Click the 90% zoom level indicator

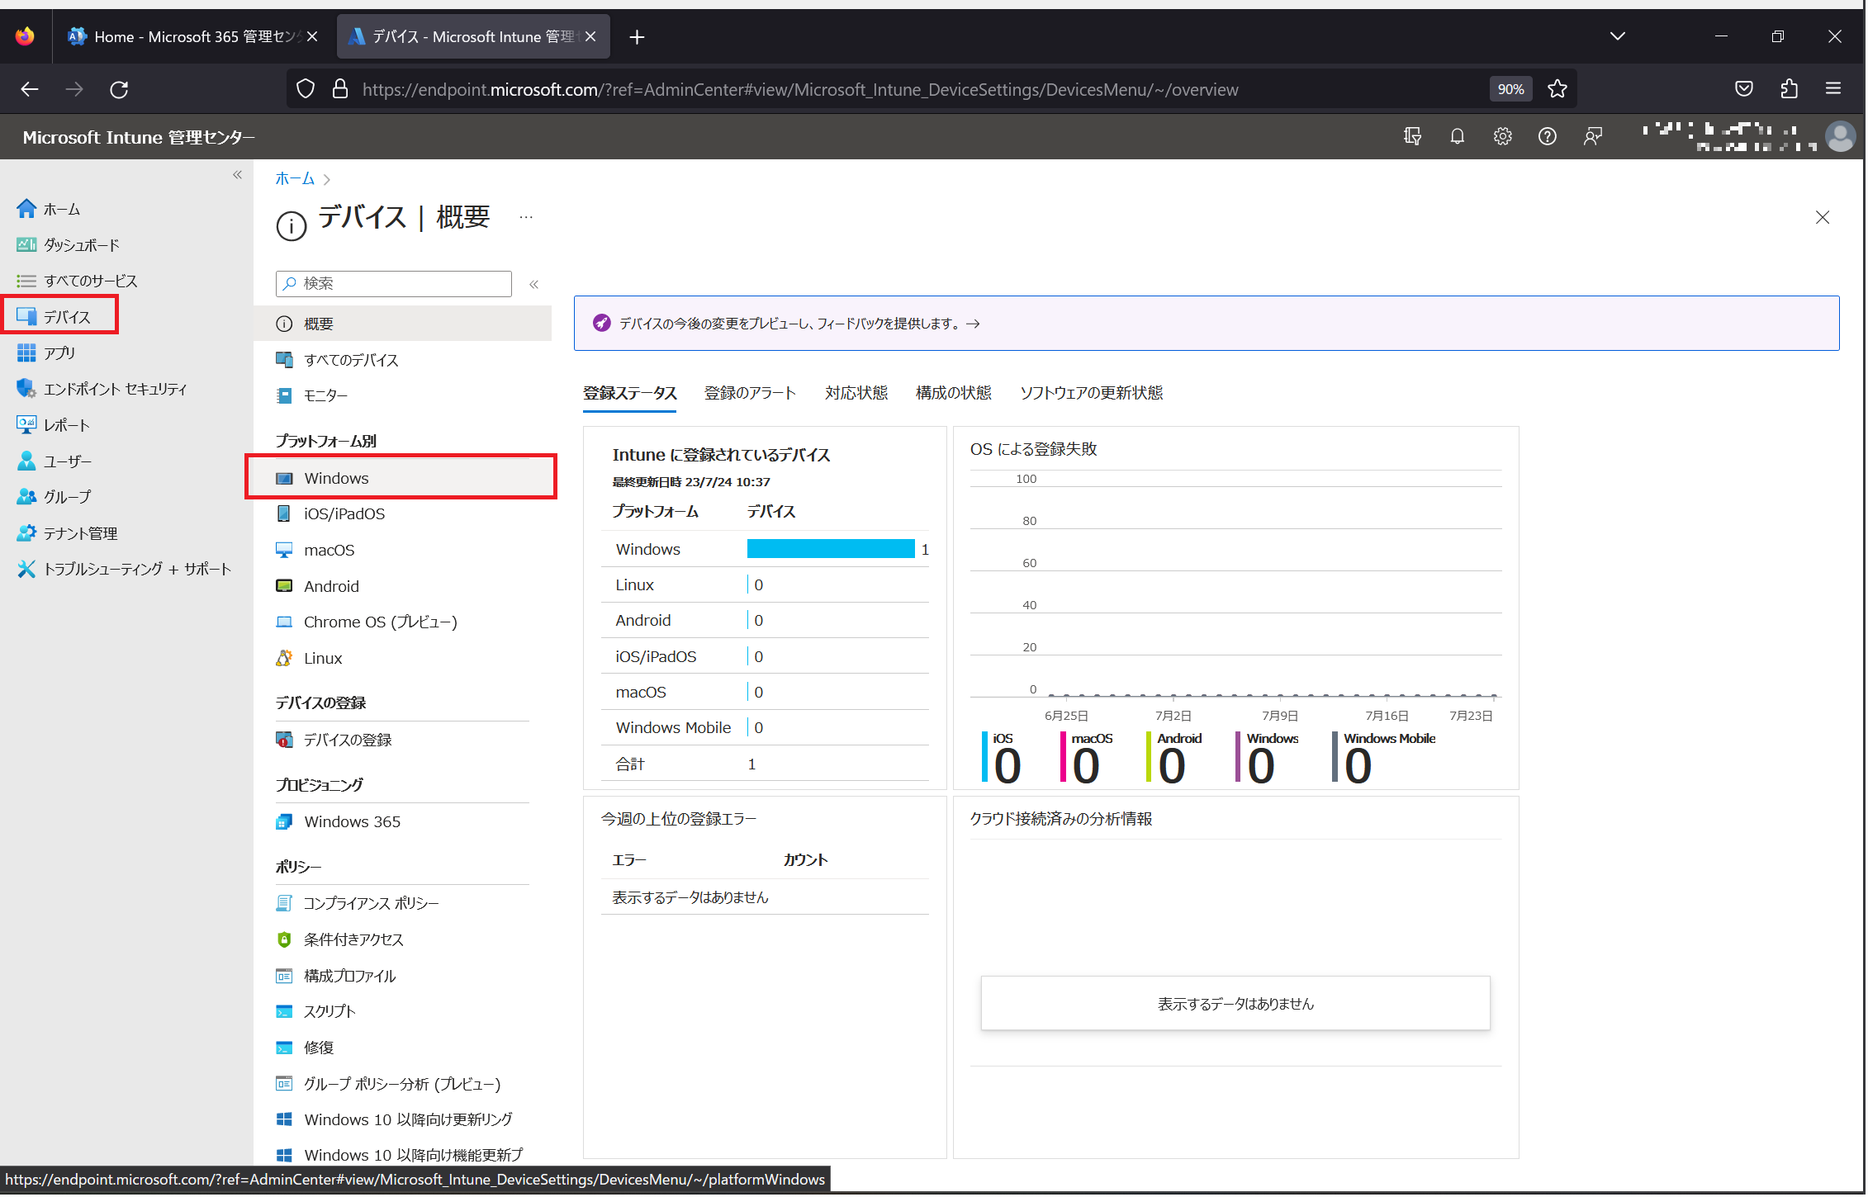(1513, 89)
